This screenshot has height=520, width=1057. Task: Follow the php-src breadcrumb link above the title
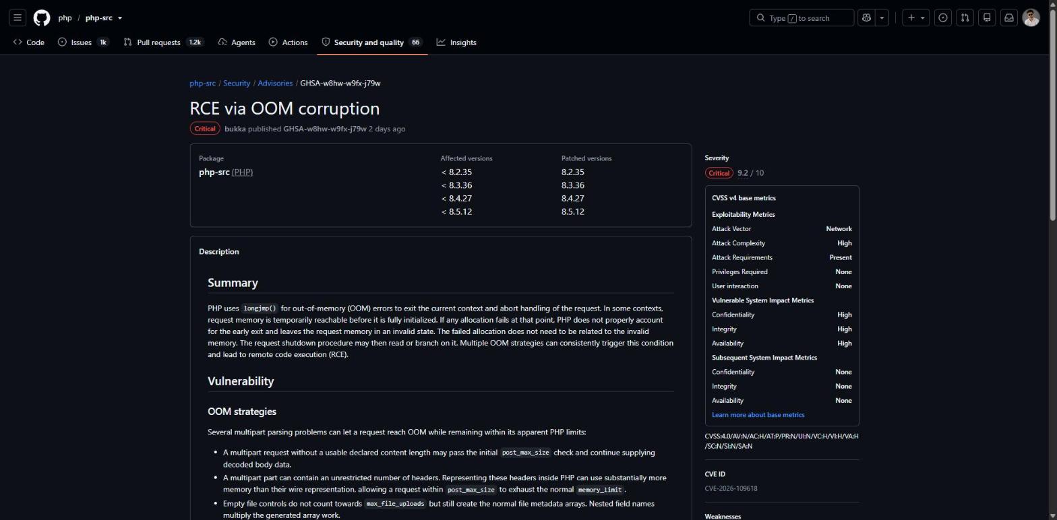coord(203,84)
